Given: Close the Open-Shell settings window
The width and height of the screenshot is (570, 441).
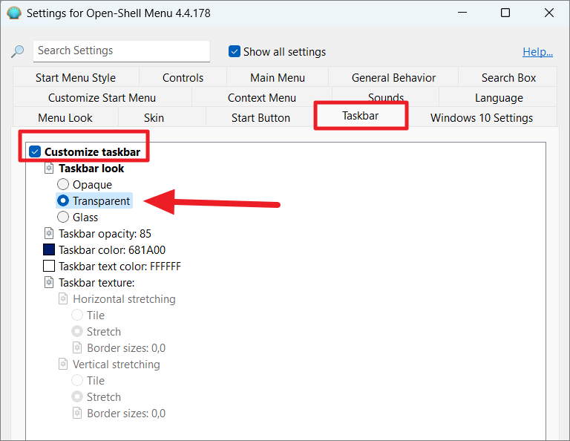Looking at the screenshot, I should 549,13.
